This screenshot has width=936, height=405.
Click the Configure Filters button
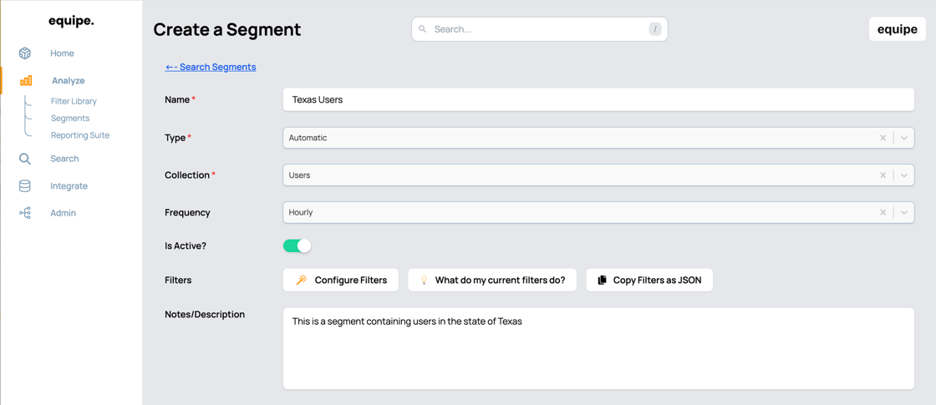[x=341, y=280]
